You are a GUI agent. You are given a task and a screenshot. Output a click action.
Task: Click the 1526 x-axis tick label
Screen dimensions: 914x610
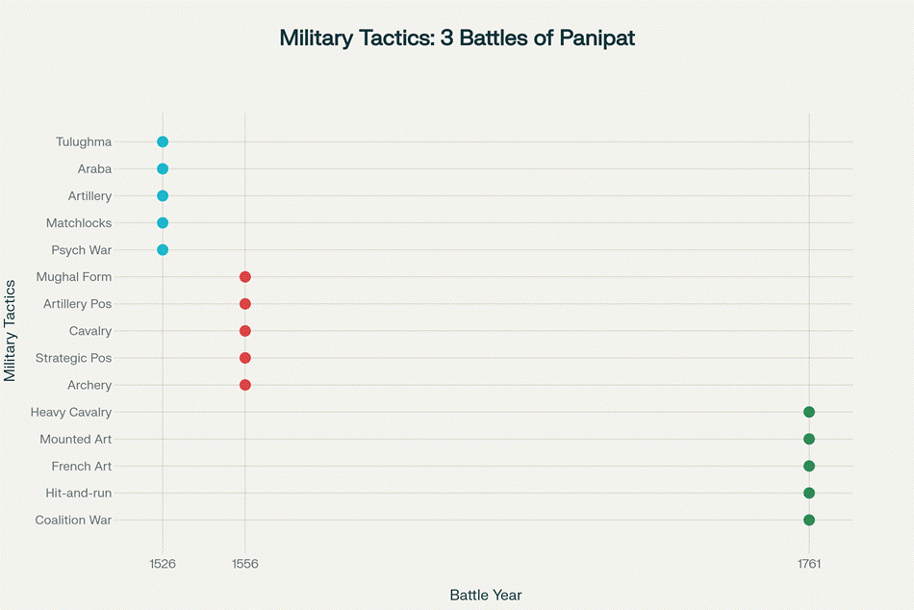point(163,562)
